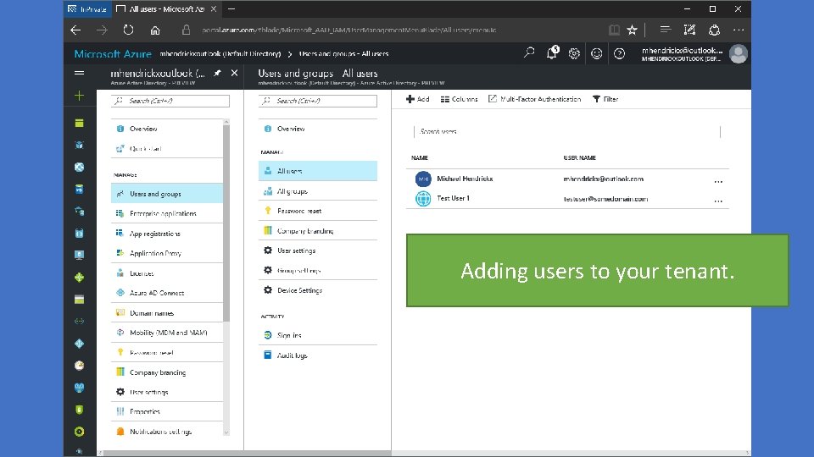Click the browser back arrow
814x457 pixels.
pos(75,30)
